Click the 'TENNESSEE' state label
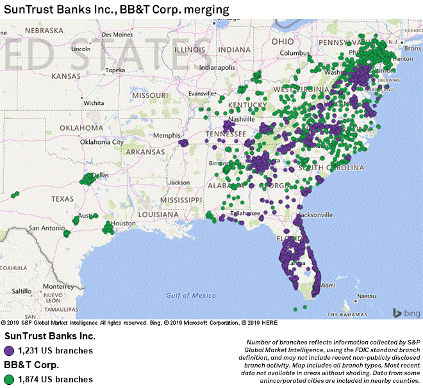Screen dimensions: 423x388 point(226,134)
